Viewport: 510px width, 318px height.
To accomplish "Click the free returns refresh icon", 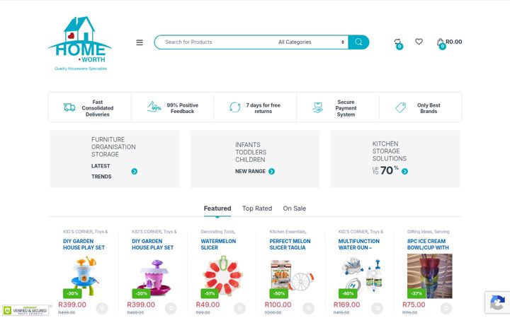I will click(235, 107).
